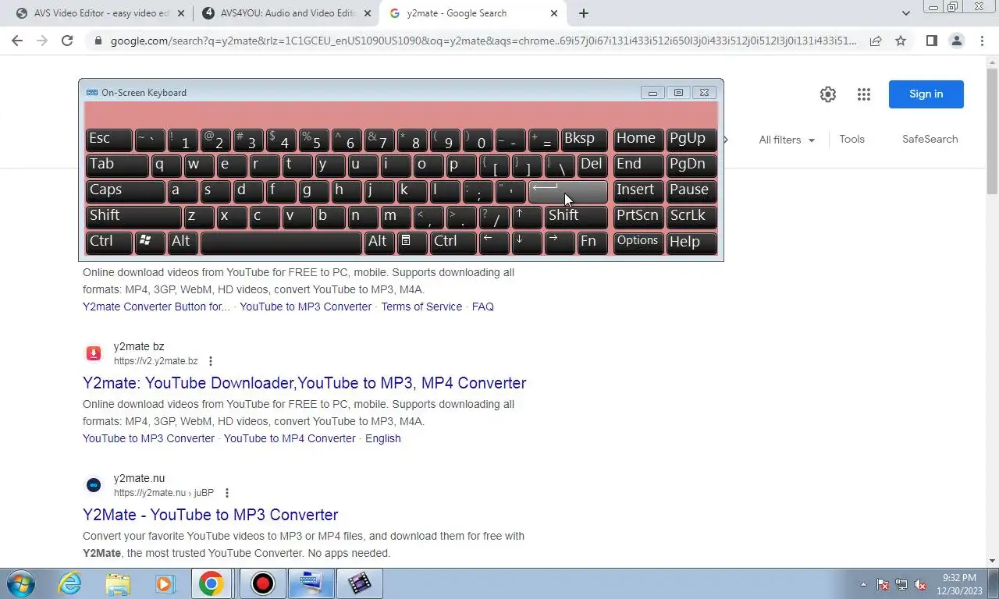999x599 pixels.
Task: Launch Internet Explorer from taskbar
Action: (70, 583)
